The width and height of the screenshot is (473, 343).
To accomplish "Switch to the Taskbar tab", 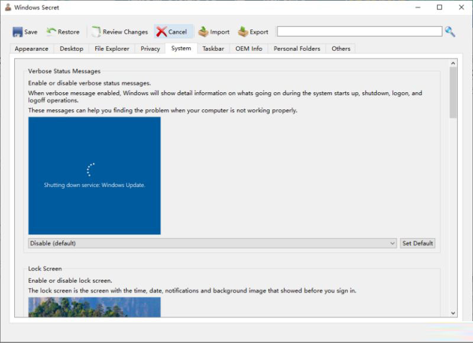I will pos(213,48).
